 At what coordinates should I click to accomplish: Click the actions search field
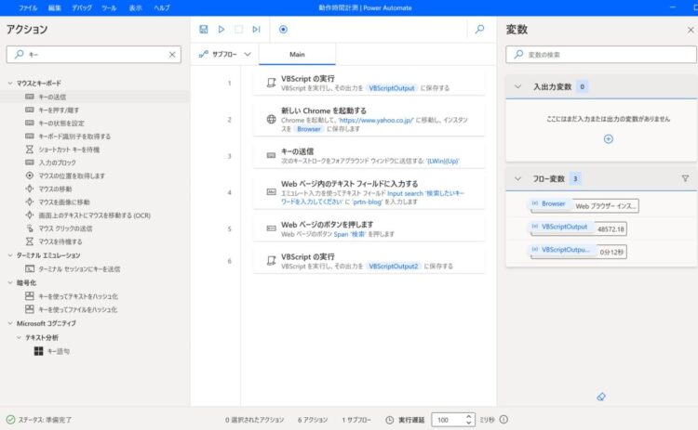[93, 55]
